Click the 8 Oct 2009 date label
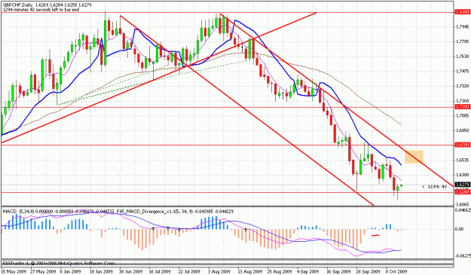Image resolution: width=471 pixels, height=275 pixels. [x=396, y=272]
